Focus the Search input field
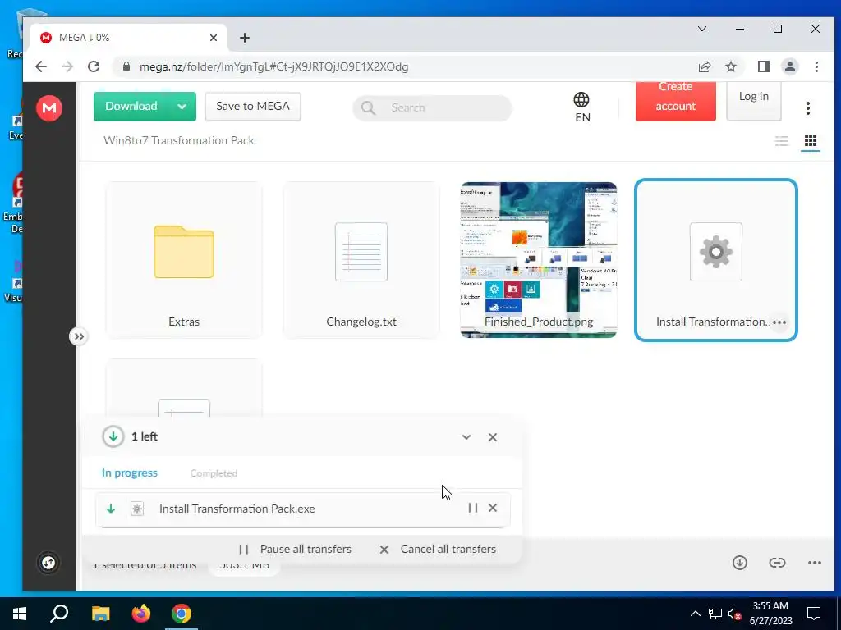The width and height of the screenshot is (841, 630). point(432,107)
